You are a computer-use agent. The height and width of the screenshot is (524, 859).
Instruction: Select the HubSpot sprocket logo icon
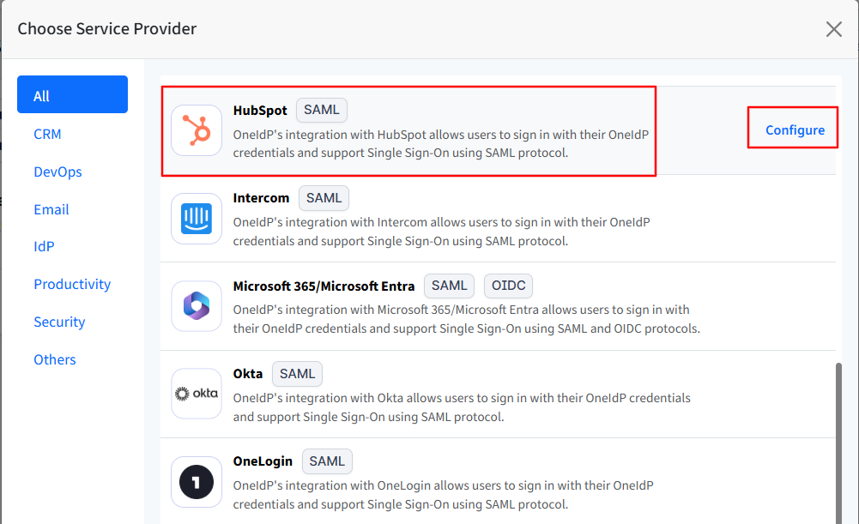coord(196,131)
